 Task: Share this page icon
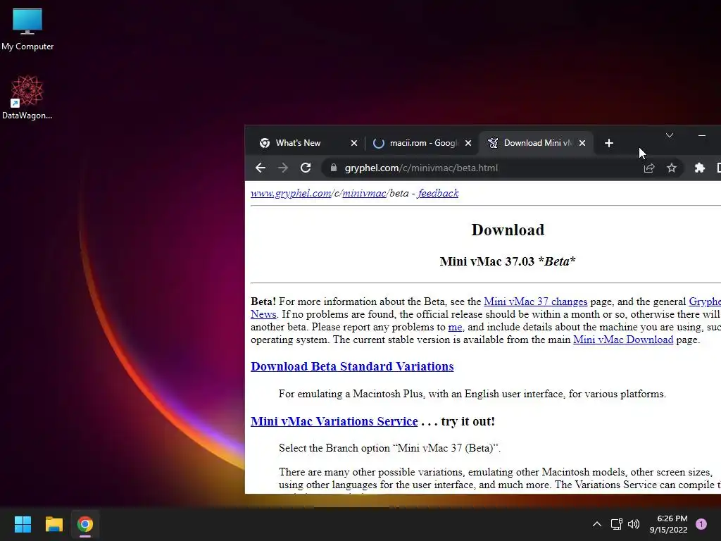[x=648, y=168]
